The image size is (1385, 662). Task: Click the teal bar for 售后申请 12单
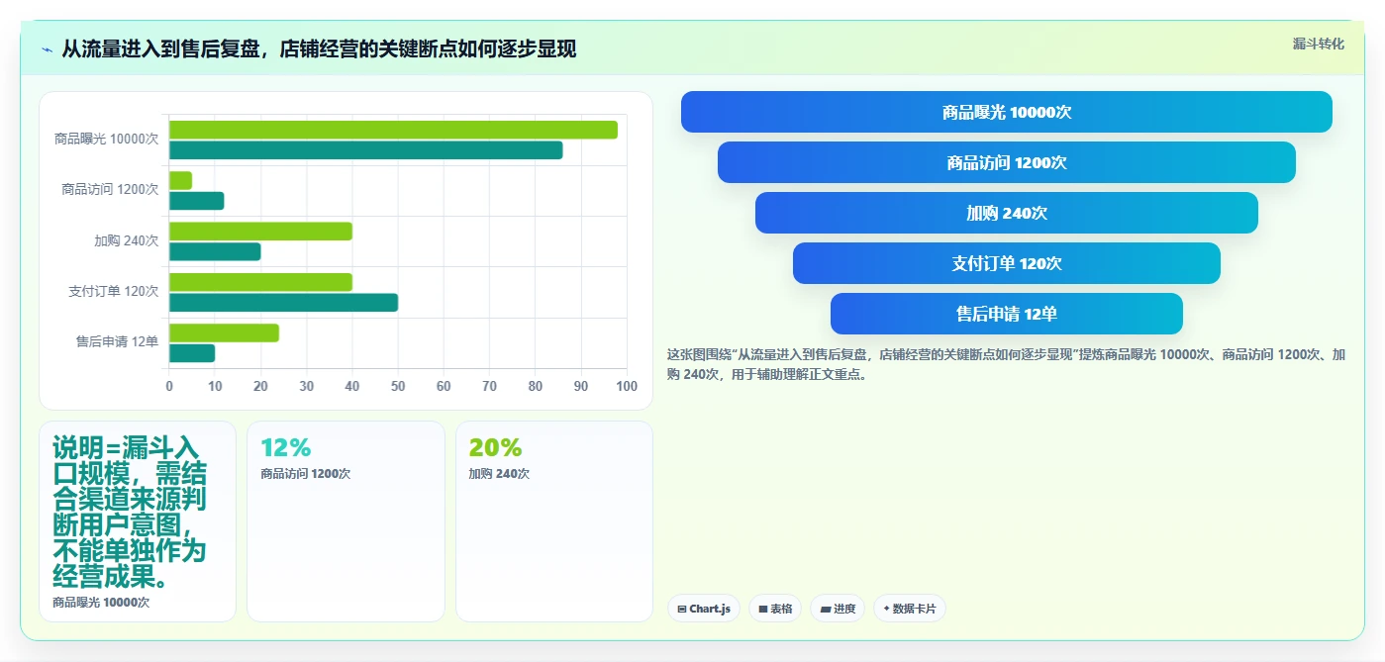[192, 353]
